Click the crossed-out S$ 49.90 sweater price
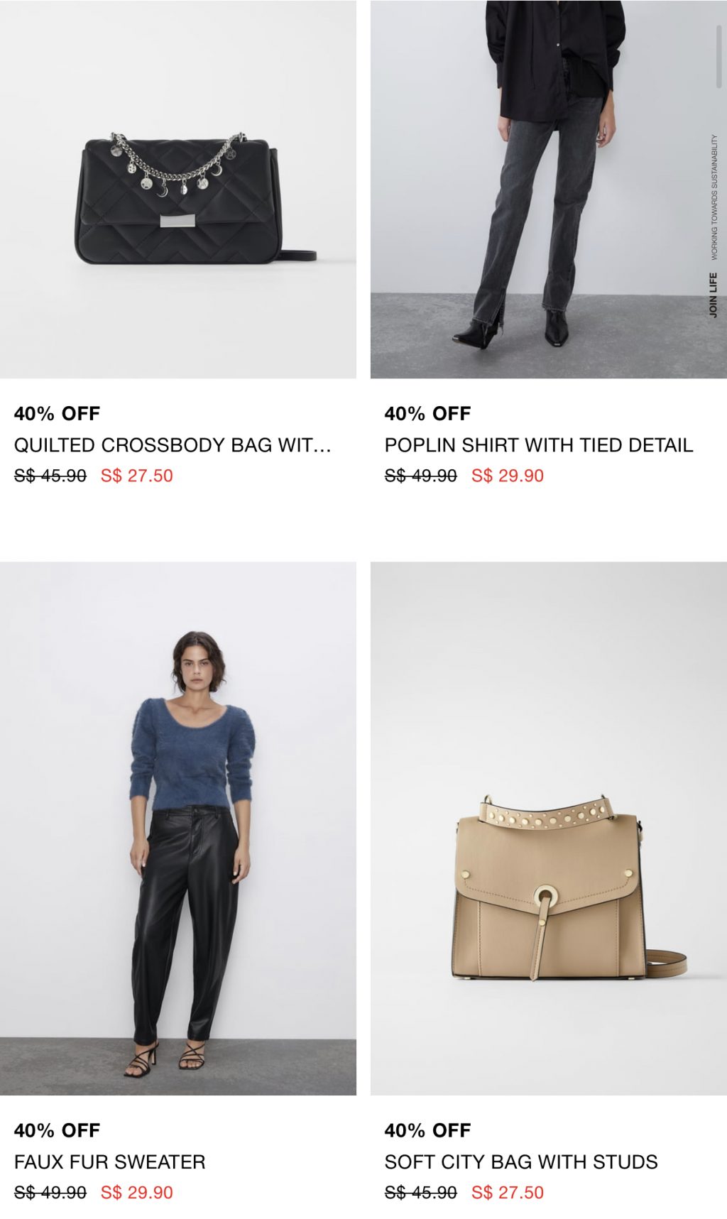The height and width of the screenshot is (1219, 727). 50,1193
